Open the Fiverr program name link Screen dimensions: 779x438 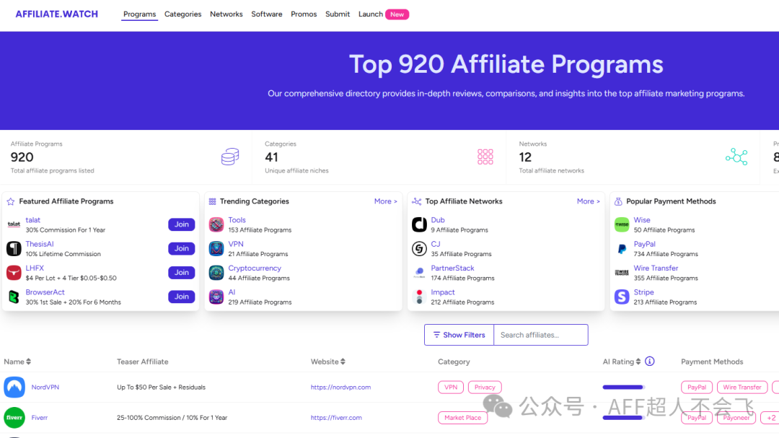(39, 418)
